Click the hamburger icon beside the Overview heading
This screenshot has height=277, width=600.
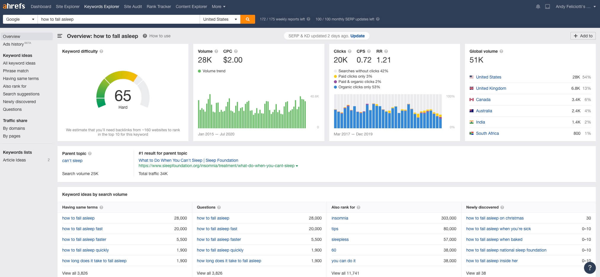[x=60, y=36]
